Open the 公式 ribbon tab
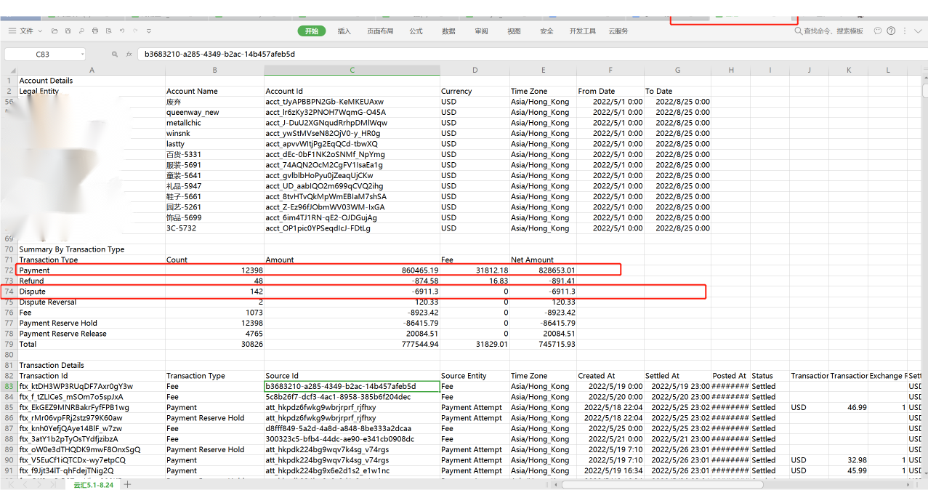928x490 pixels. [x=416, y=31]
